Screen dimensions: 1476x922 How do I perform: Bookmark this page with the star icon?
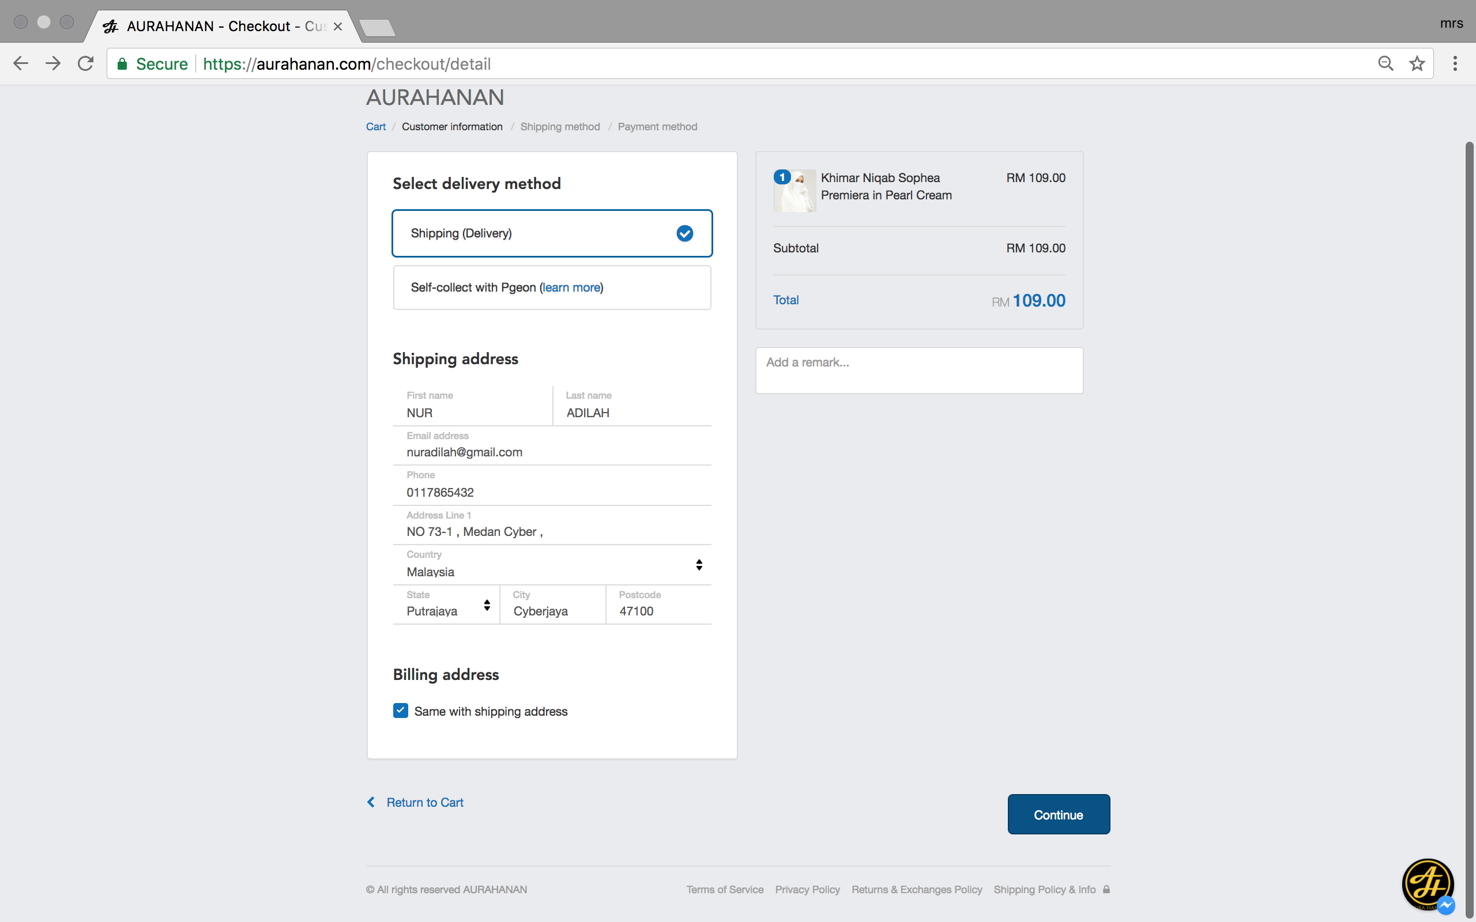tap(1417, 63)
